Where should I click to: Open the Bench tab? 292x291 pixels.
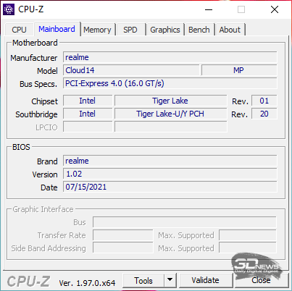coord(199,30)
